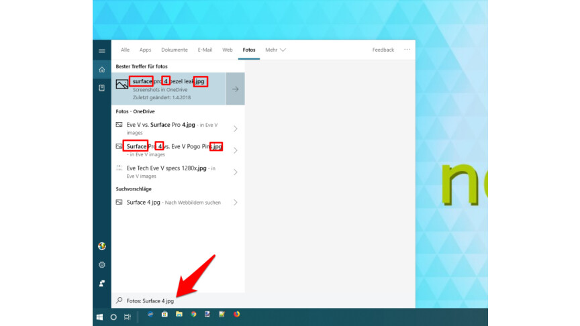Click the search magnifier icon

(x=119, y=300)
